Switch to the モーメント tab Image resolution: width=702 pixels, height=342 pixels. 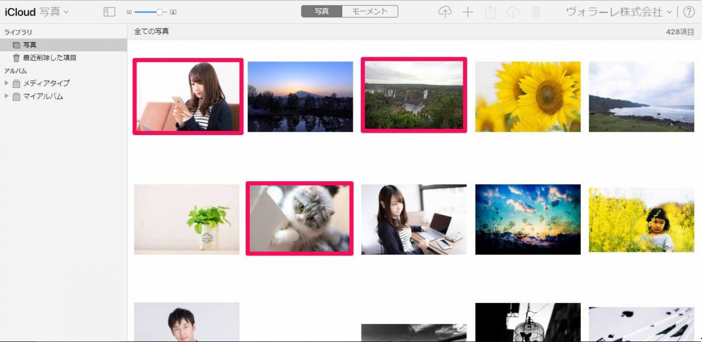click(370, 11)
